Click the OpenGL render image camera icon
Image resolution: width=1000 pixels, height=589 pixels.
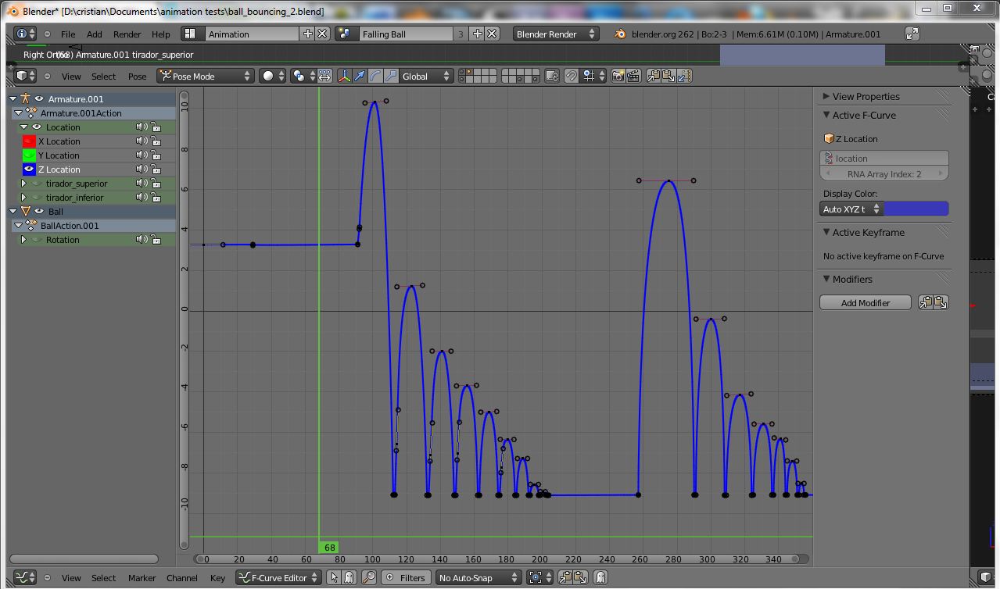[x=618, y=76]
